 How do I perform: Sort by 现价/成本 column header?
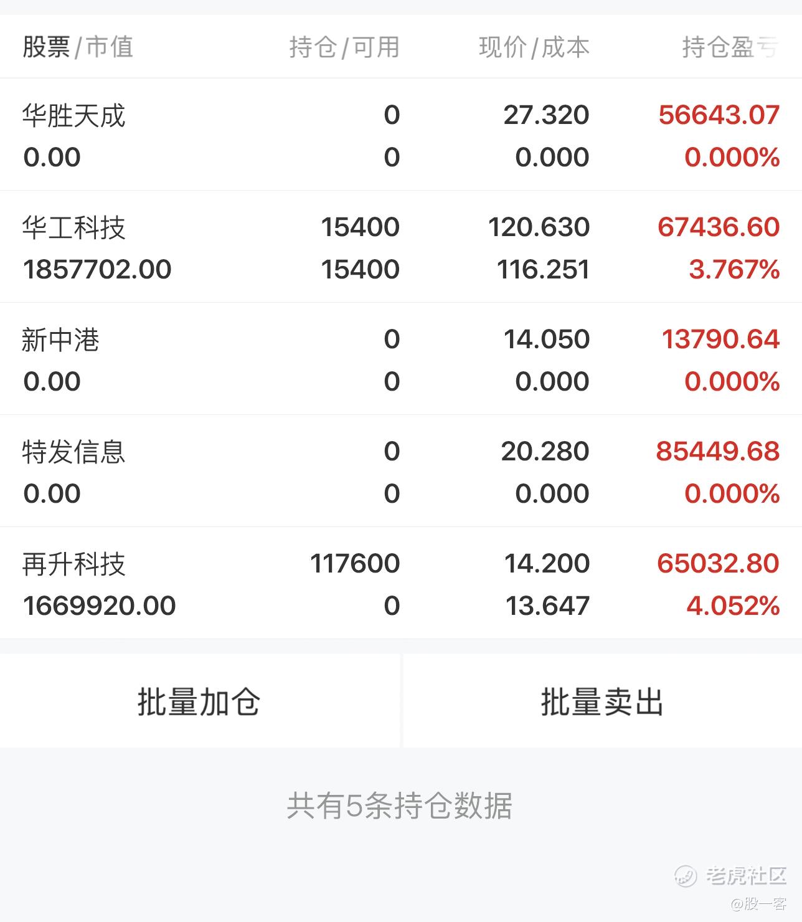(x=534, y=47)
